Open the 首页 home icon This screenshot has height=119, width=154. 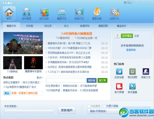coord(9,13)
